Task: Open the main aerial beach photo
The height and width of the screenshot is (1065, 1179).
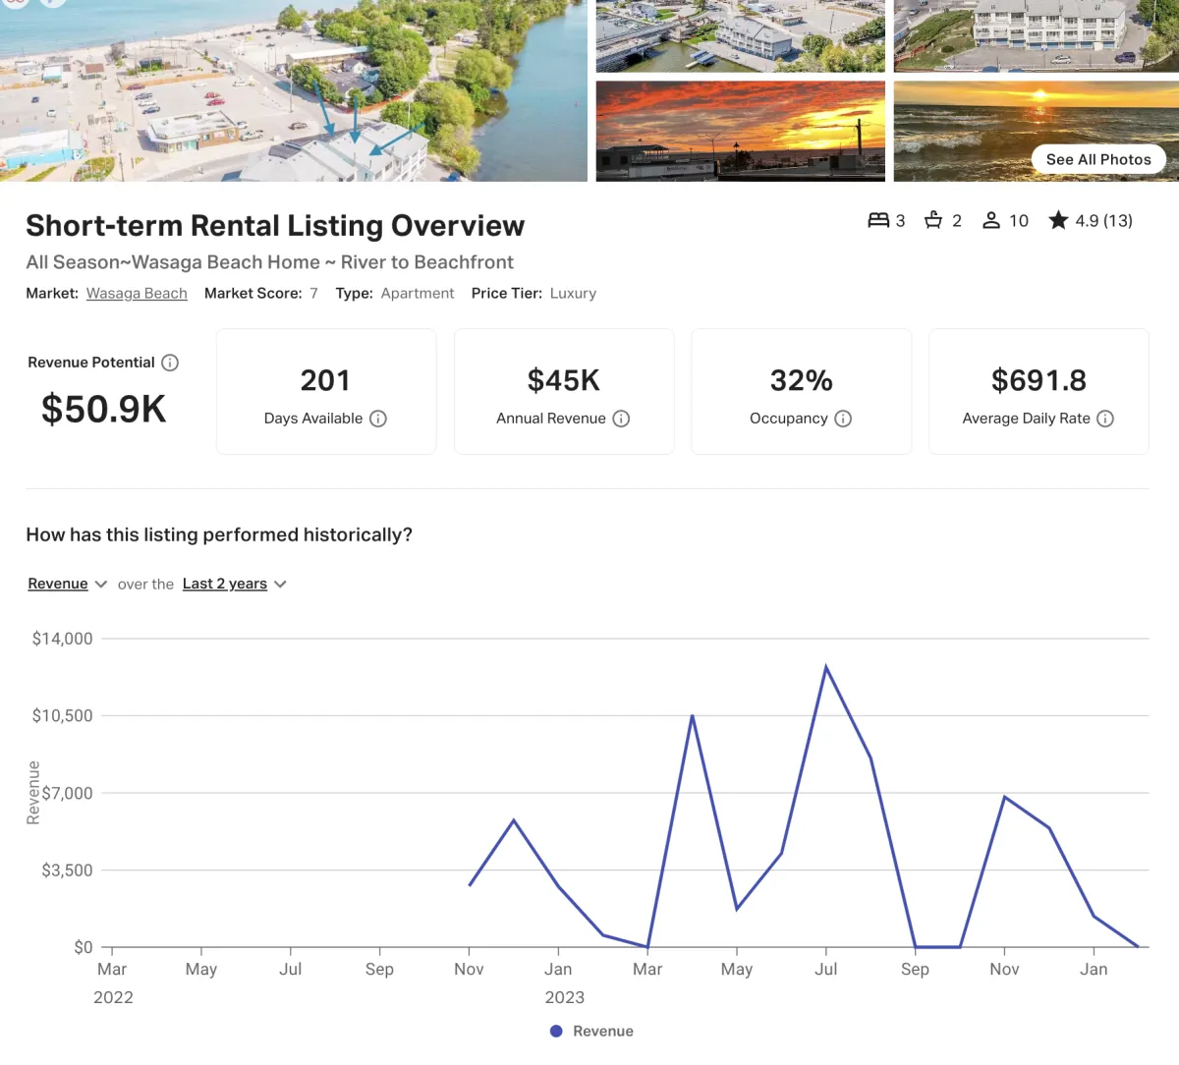Action: pos(293,90)
